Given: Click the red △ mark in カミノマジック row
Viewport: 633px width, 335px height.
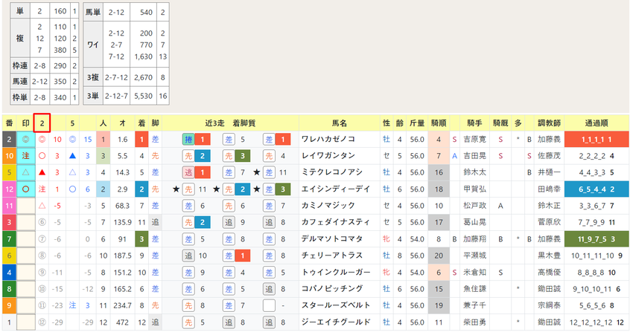Looking at the screenshot, I should [x=42, y=206].
